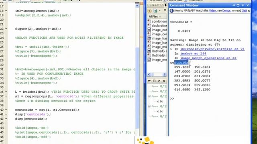This screenshot has width=257, height=144.
Task: Toggle breakpoint dash on line 40
Action: tap(6, 110)
